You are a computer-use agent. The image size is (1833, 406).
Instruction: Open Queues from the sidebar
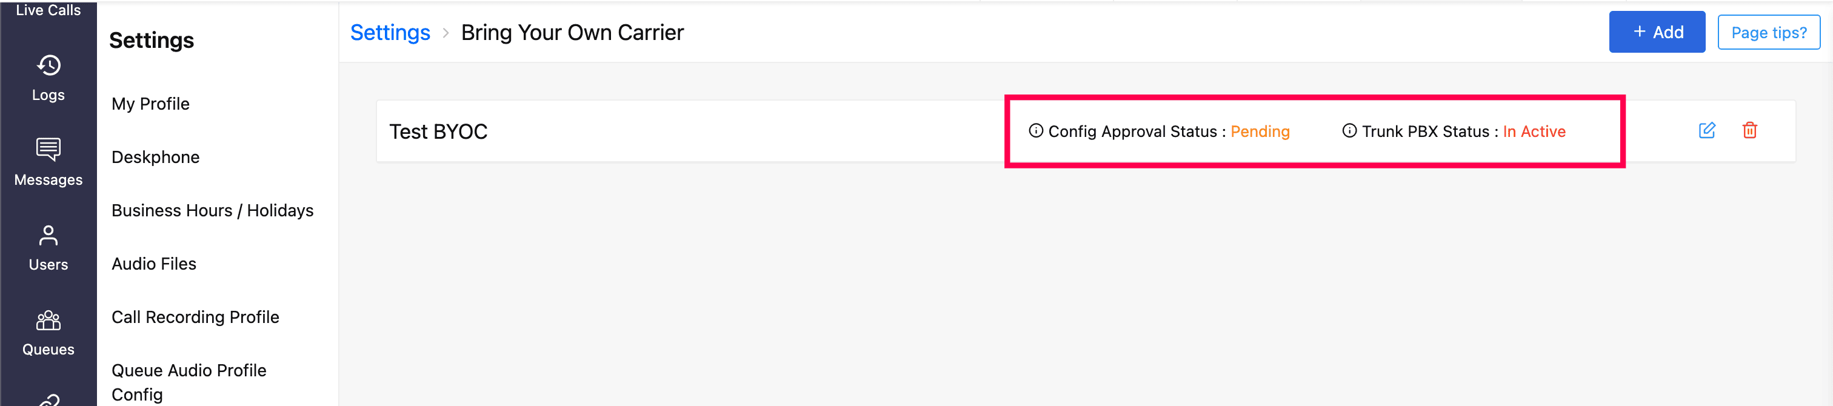pyautogui.click(x=48, y=332)
